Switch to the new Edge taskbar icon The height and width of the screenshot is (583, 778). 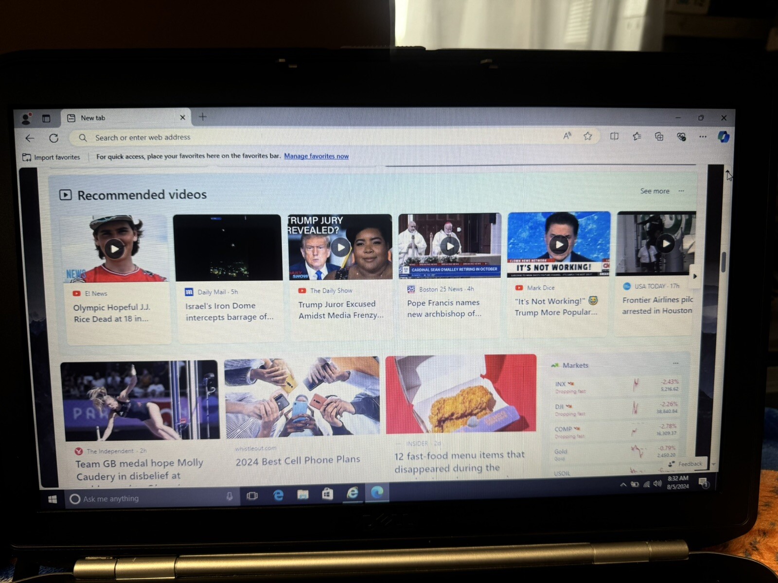[377, 493]
